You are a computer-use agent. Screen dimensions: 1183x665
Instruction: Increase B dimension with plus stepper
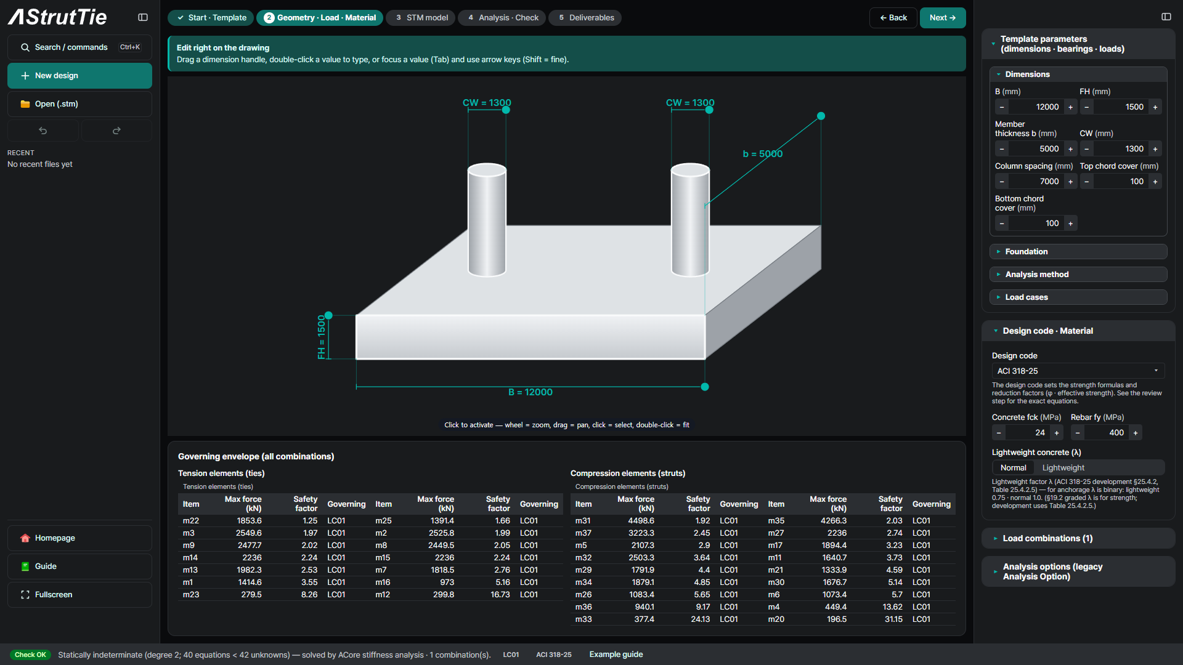tap(1071, 107)
